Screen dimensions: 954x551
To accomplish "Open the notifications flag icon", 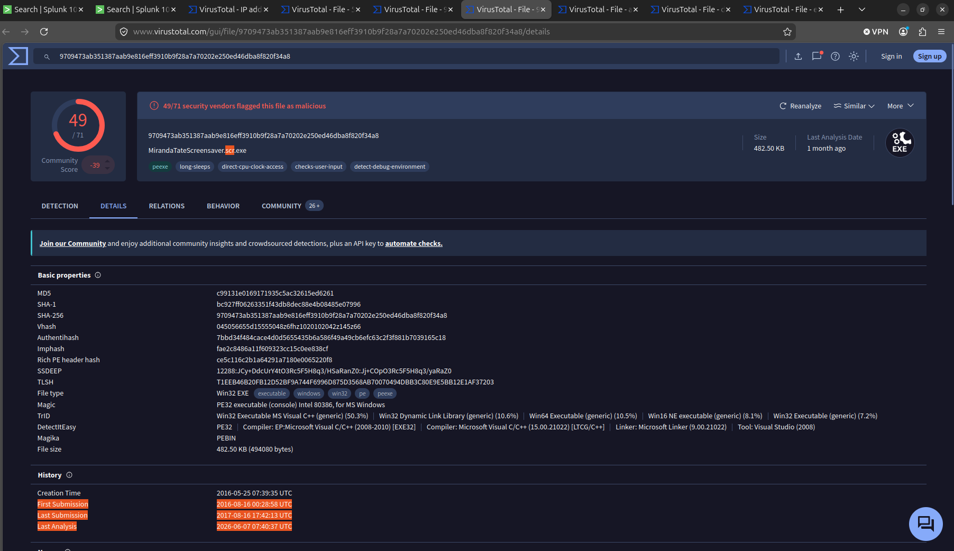I will point(817,56).
